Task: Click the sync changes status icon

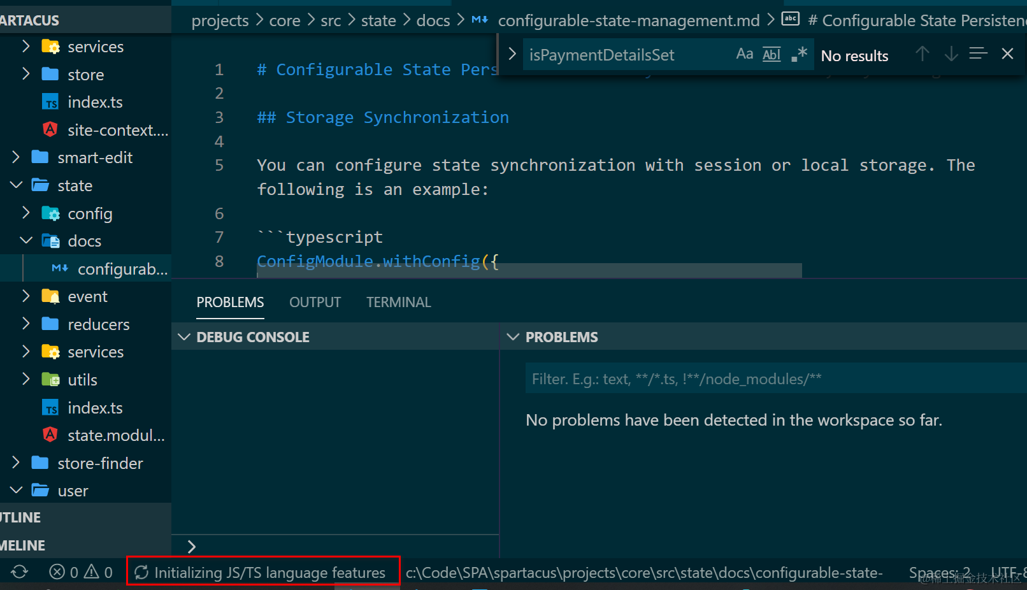Action: (20, 572)
